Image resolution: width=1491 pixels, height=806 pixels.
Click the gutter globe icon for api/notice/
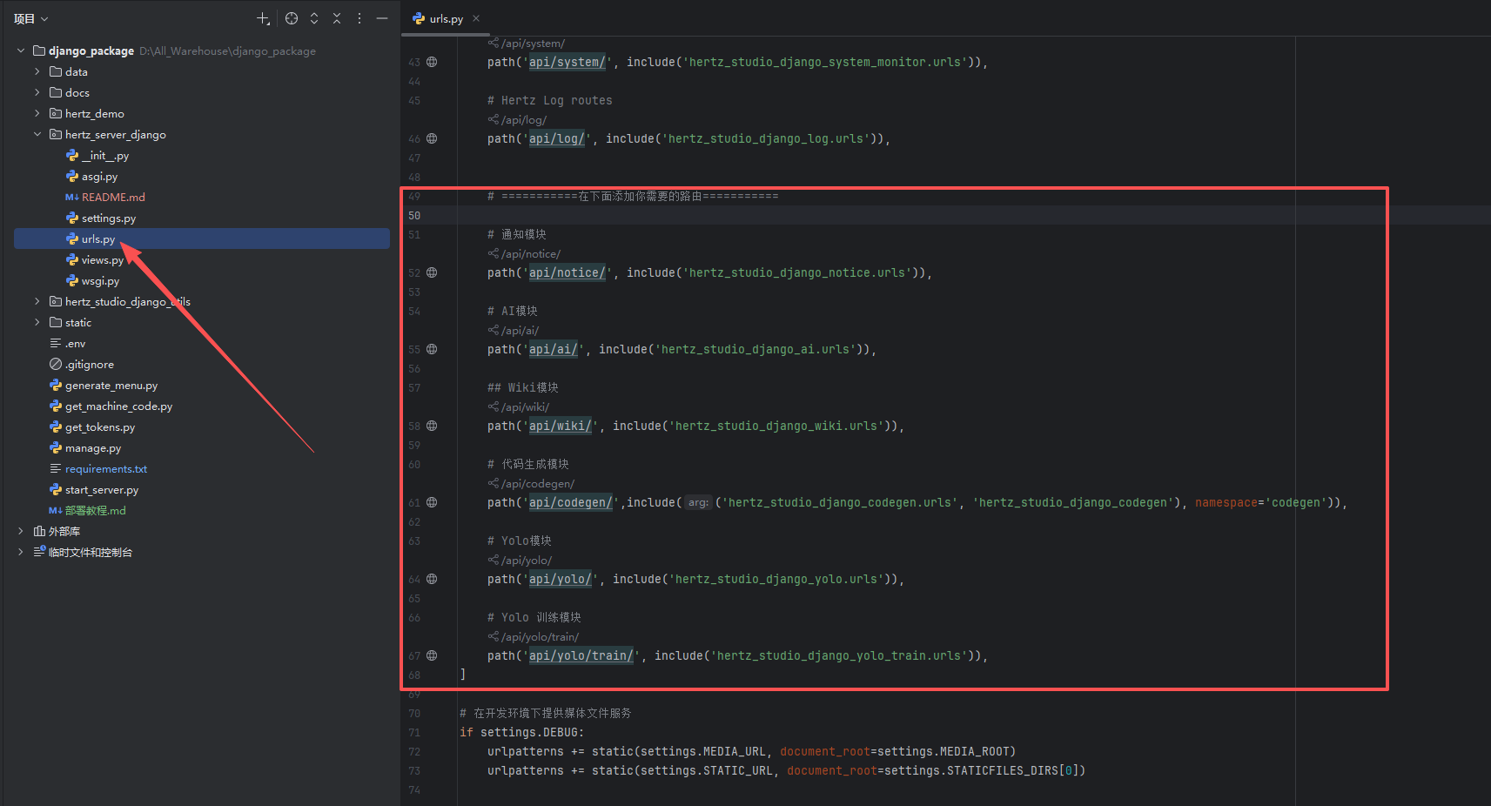point(432,272)
